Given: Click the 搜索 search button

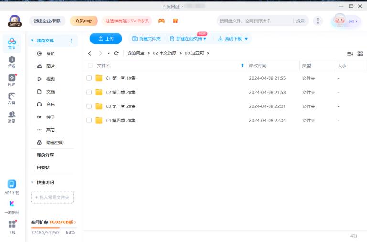Looking at the screenshot, I should click(300, 21).
